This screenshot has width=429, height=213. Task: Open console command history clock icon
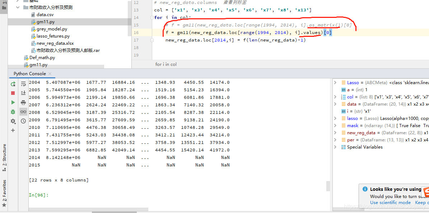point(23,121)
